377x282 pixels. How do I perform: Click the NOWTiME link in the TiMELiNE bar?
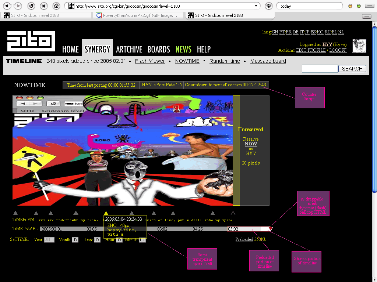pos(187,61)
